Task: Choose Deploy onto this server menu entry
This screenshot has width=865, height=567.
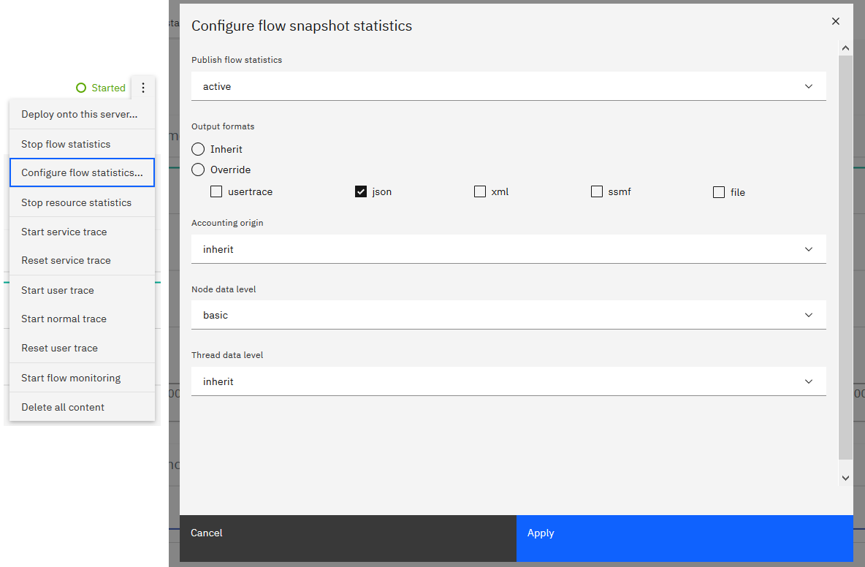Action: click(83, 114)
